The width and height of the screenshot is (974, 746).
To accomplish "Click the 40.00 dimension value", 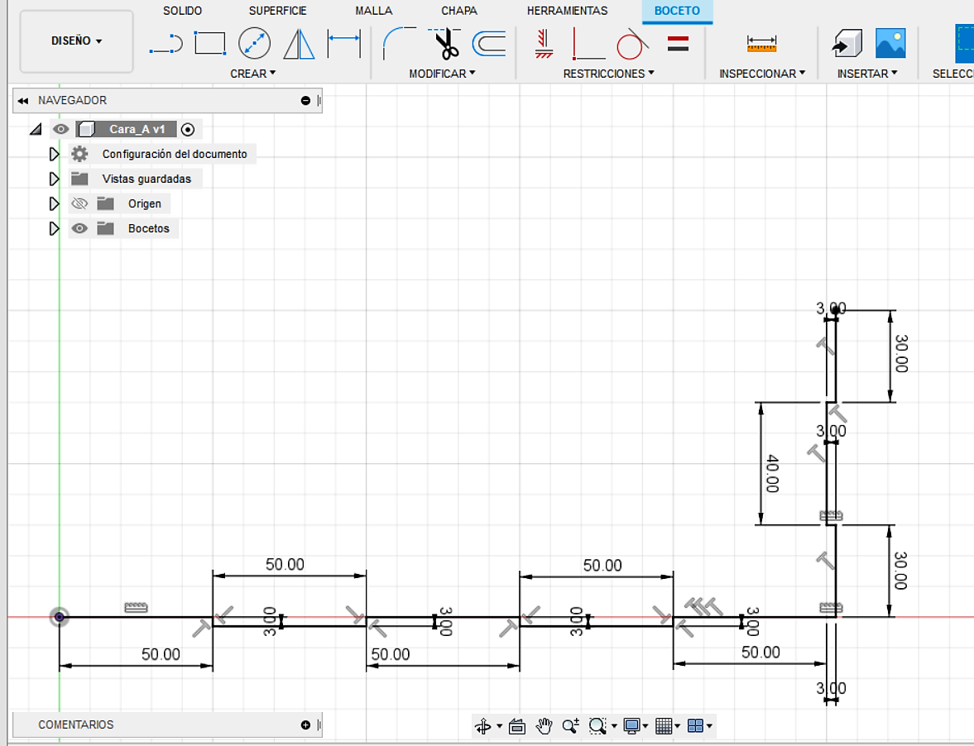I will tap(772, 474).
